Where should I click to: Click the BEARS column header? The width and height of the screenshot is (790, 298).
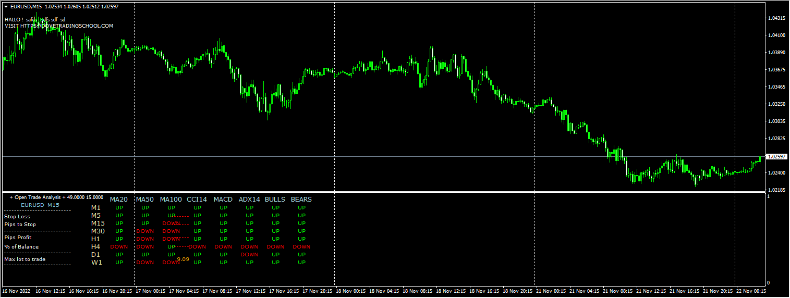301,199
